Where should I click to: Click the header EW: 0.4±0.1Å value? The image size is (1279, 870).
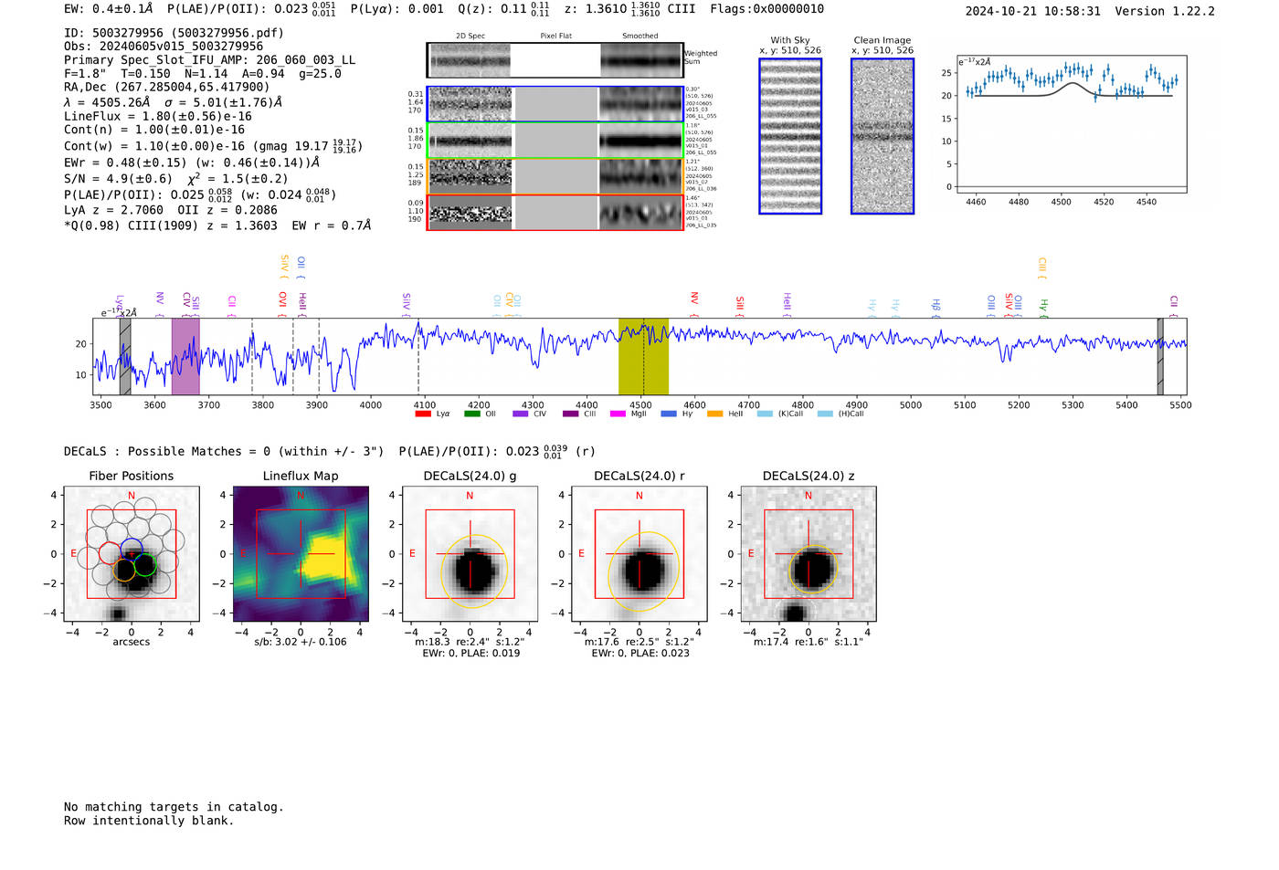click(109, 9)
